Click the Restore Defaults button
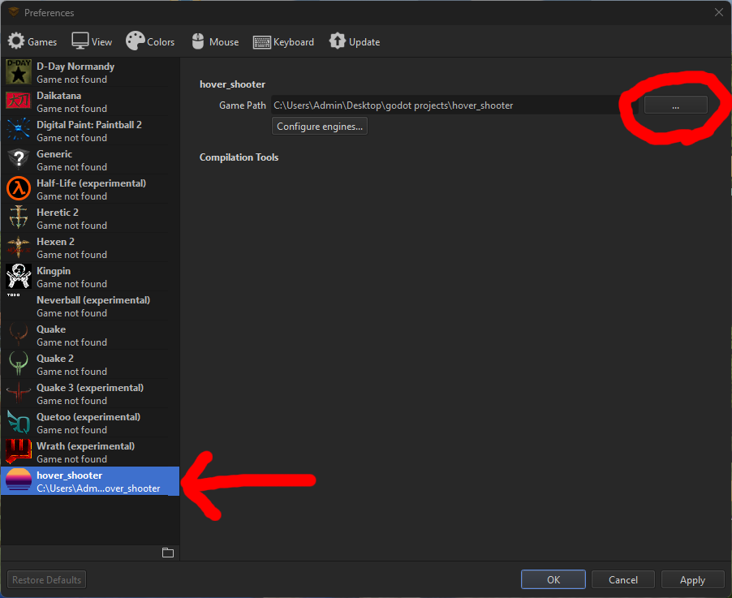Viewport: 732px width, 598px height. click(x=46, y=579)
